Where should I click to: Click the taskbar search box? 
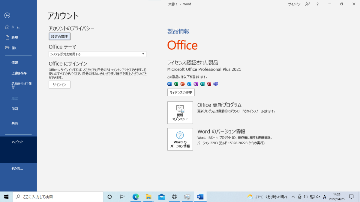click(58, 197)
